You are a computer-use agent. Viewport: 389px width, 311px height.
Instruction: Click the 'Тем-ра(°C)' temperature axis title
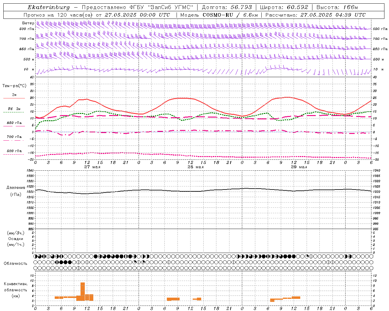(x=14, y=86)
